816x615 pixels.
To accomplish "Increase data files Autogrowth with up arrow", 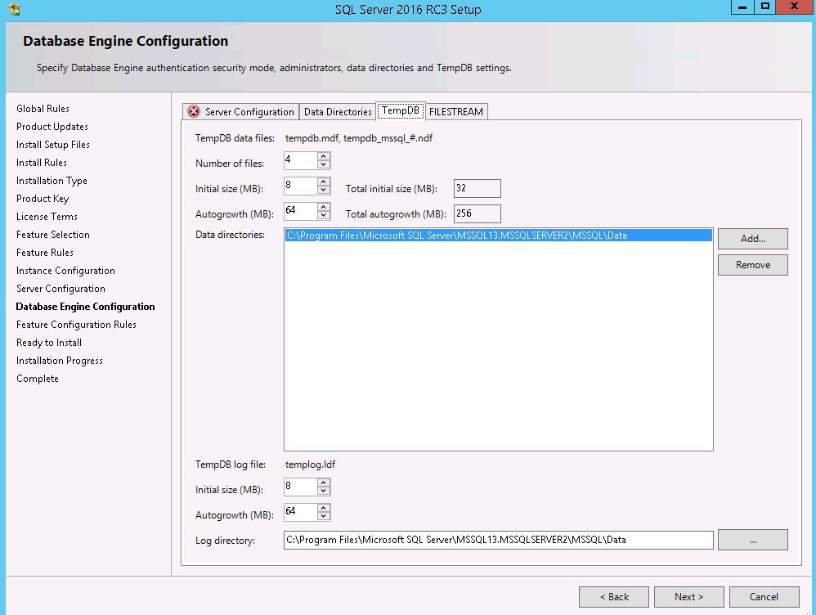I will (324, 207).
